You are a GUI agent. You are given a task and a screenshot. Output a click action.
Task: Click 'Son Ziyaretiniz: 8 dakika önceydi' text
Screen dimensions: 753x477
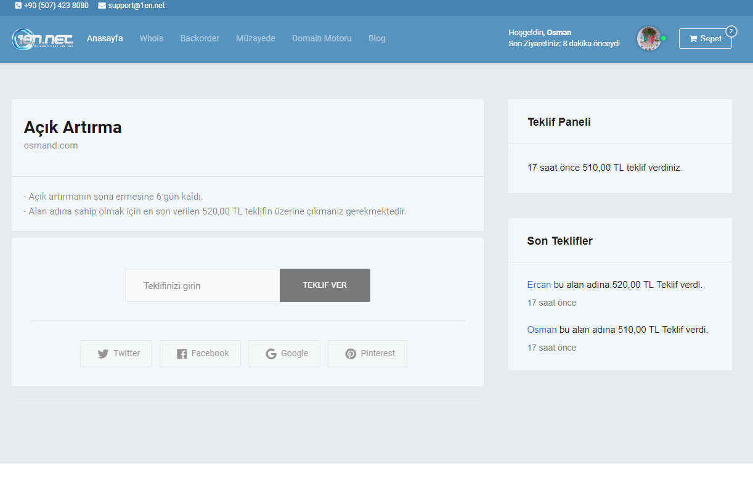pyautogui.click(x=564, y=44)
